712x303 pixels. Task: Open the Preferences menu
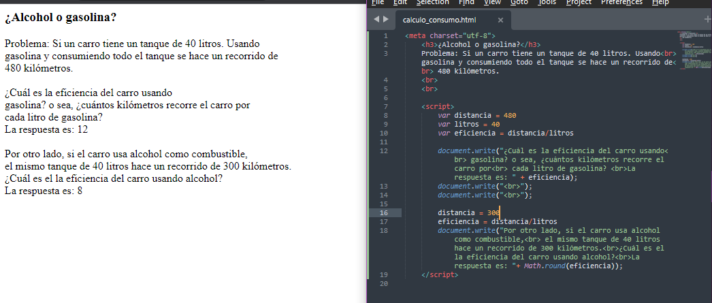(x=621, y=2)
